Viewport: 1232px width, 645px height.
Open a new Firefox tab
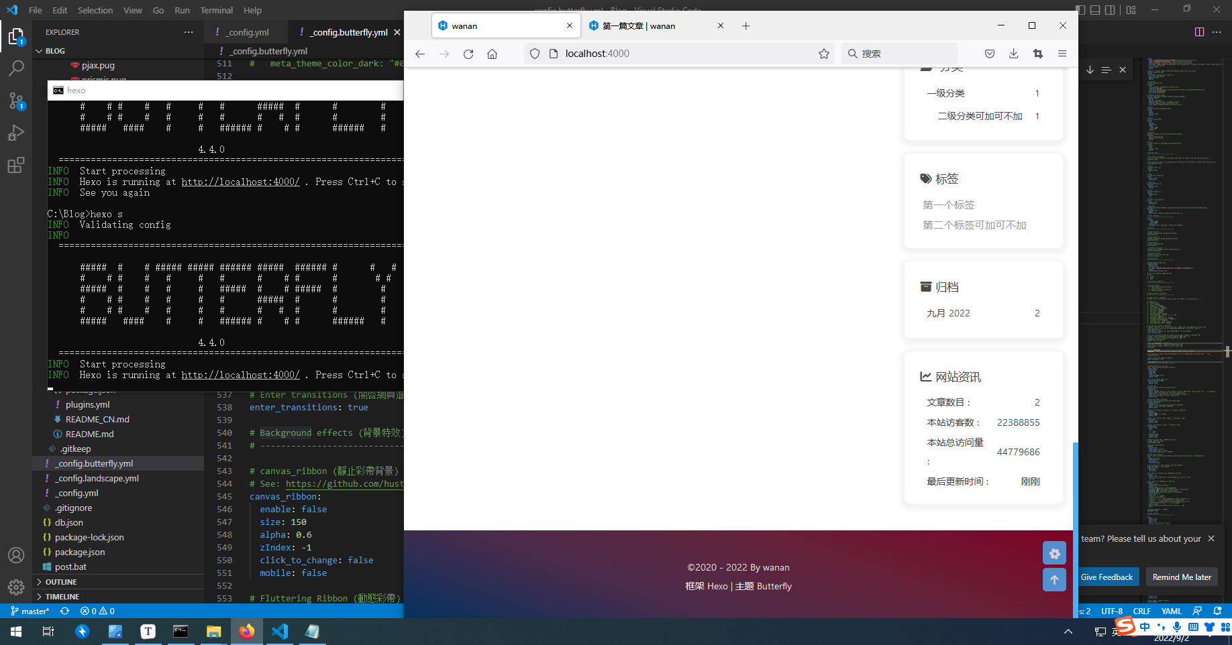pyautogui.click(x=746, y=26)
